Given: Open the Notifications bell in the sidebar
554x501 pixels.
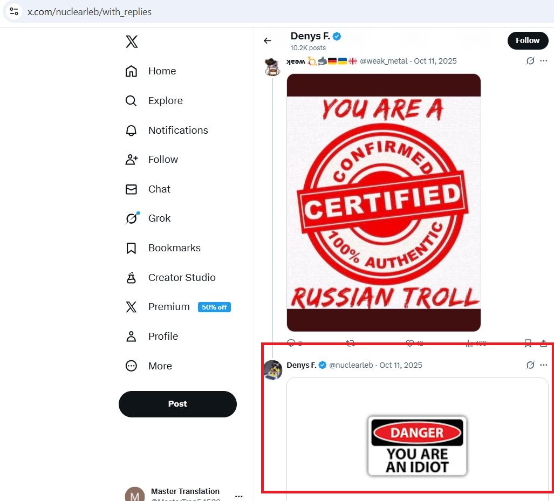Looking at the screenshot, I should pos(131,130).
